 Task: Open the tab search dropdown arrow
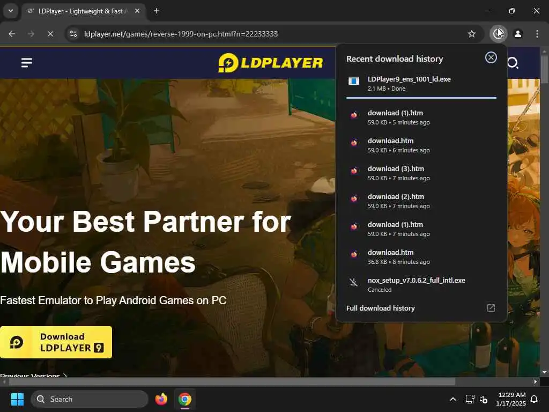tap(11, 11)
